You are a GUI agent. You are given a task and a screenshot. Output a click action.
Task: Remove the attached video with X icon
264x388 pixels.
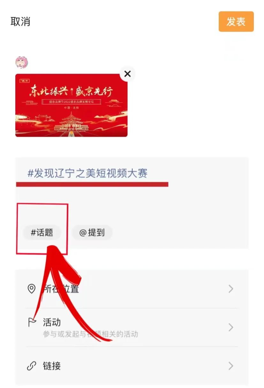click(127, 74)
